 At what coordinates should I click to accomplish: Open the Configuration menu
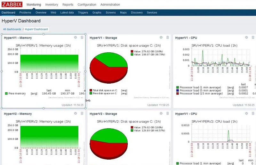[x=87, y=5]
